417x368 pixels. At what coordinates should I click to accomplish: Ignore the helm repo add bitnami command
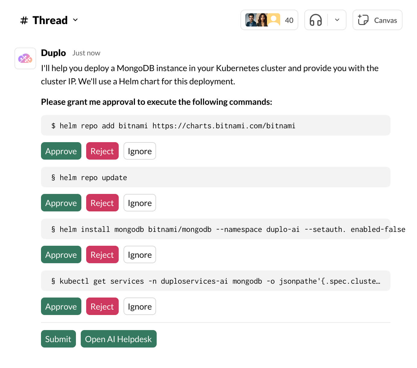[140, 151]
